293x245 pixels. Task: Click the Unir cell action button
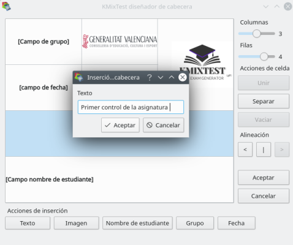(x=264, y=83)
